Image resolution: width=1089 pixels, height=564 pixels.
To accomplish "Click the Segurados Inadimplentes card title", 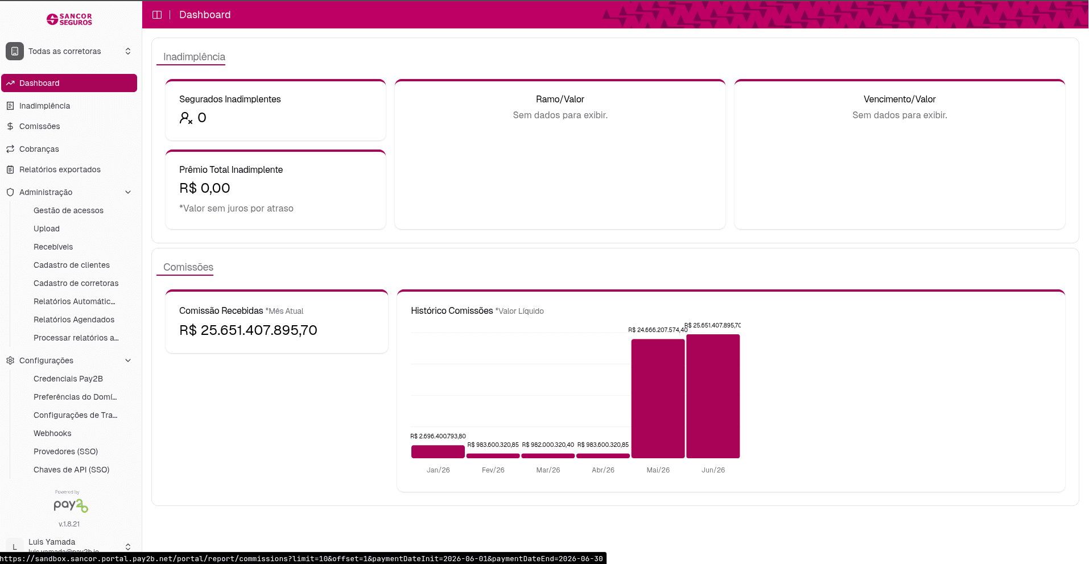I will (x=230, y=99).
